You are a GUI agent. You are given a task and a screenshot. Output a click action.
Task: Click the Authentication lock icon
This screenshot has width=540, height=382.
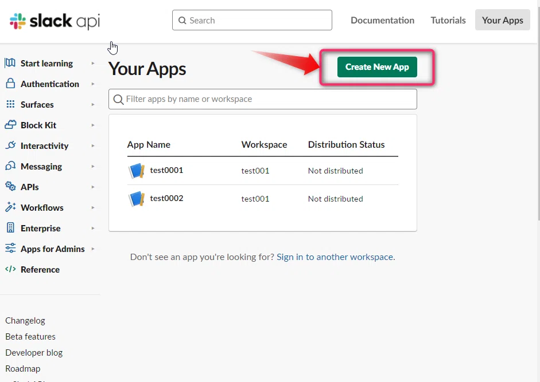(10, 84)
